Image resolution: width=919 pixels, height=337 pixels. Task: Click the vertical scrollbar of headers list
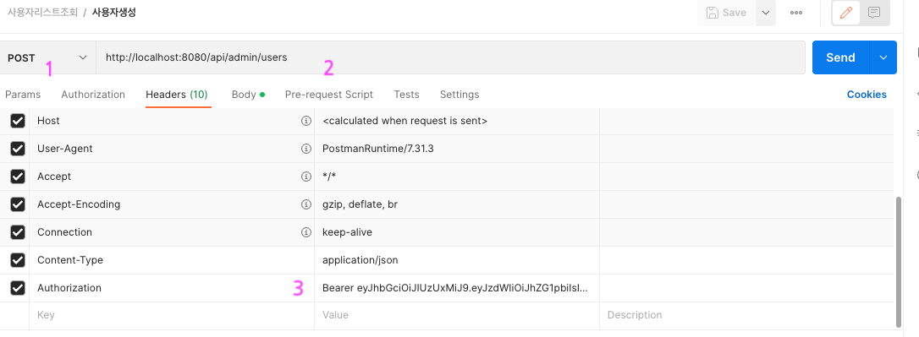click(900, 262)
